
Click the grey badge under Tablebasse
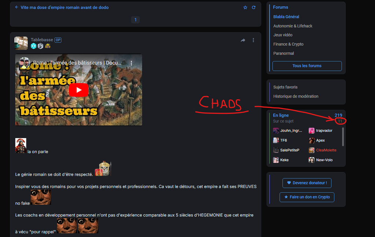(40, 46)
